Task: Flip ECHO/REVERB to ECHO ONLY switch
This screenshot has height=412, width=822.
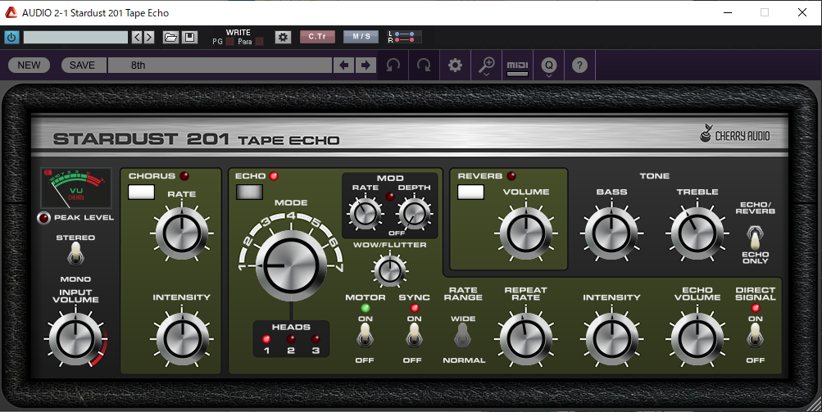Action: point(755,238)
